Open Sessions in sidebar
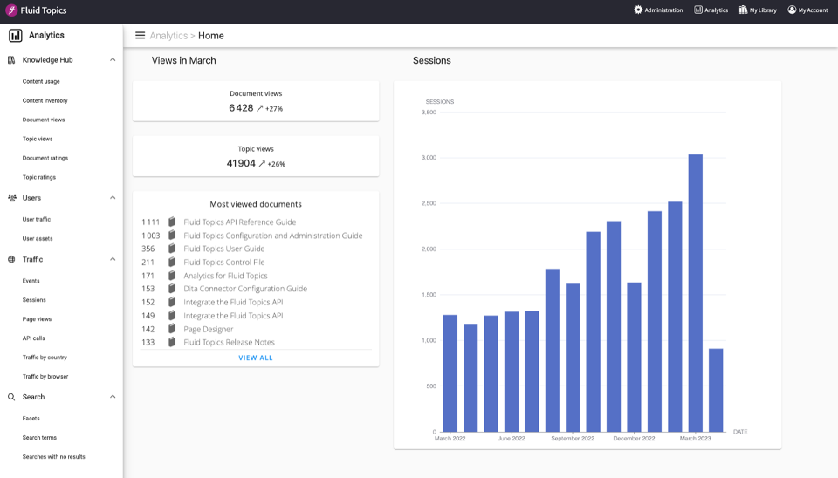The width and height of the screenshot is (838, 478). (x=34, y=300)
